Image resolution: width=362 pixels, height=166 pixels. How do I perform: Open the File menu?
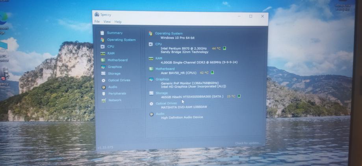coord(97,22)
